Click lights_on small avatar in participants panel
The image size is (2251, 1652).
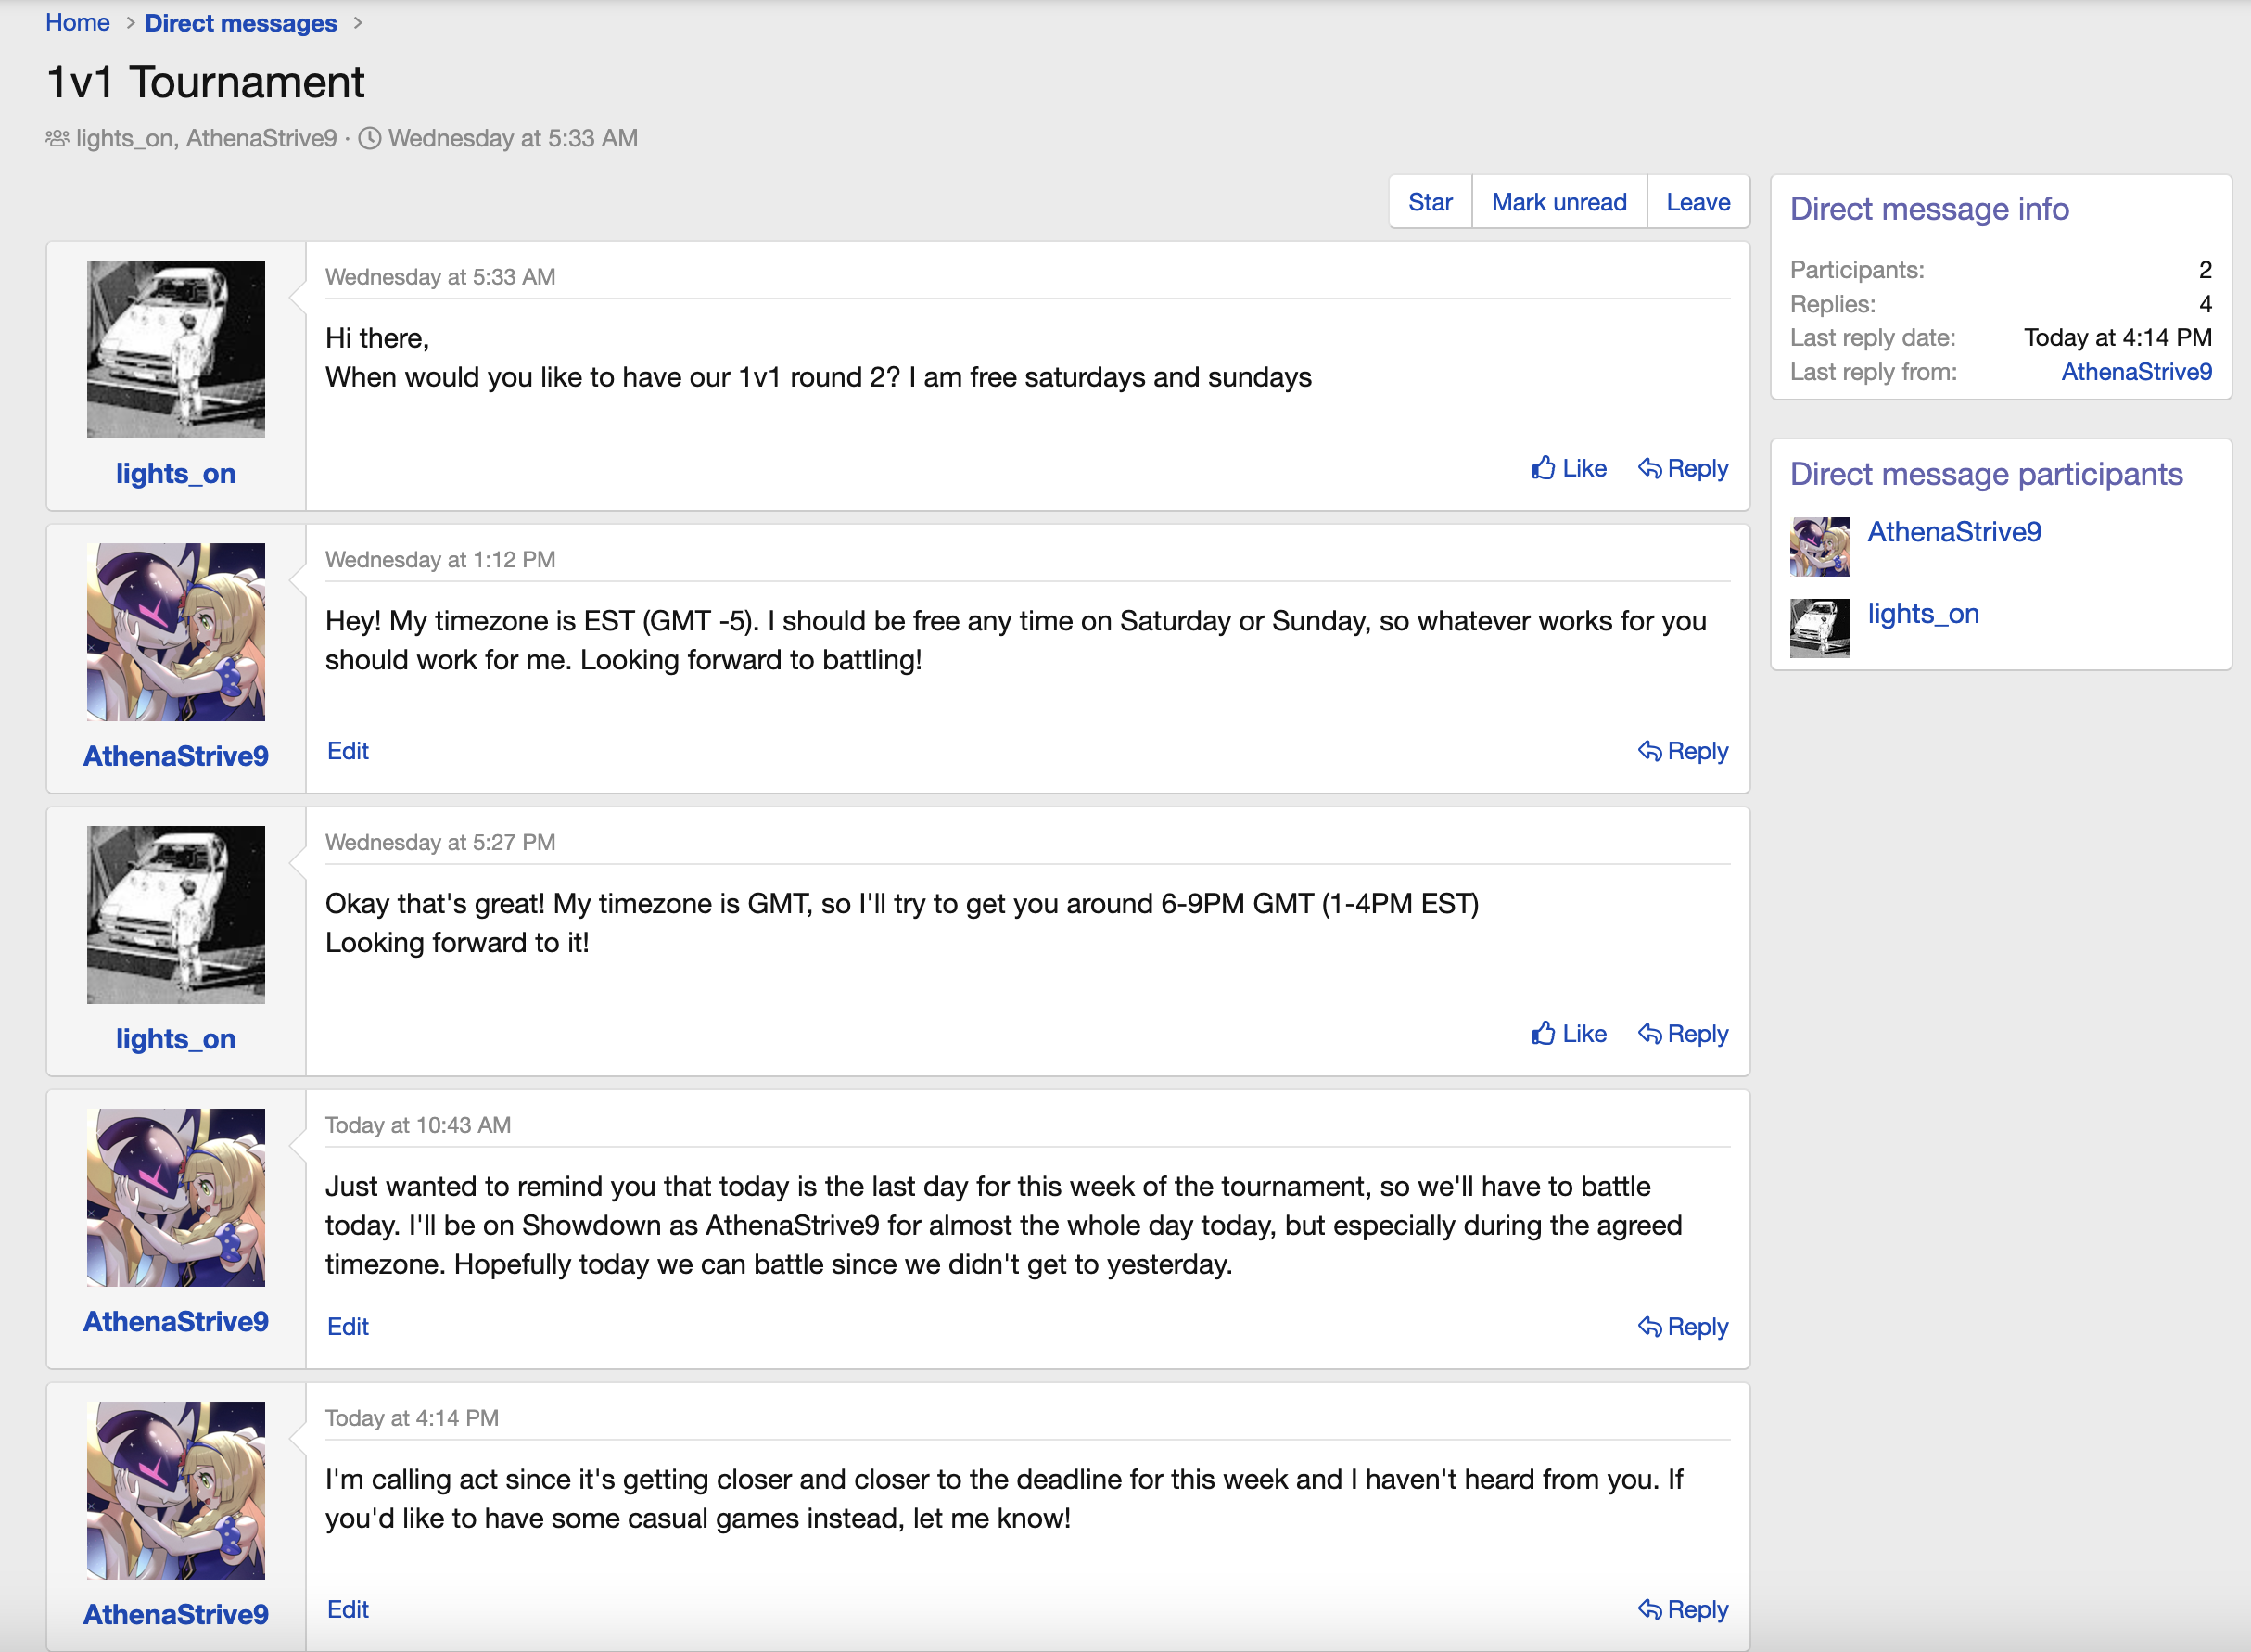tap(1819, 628)
